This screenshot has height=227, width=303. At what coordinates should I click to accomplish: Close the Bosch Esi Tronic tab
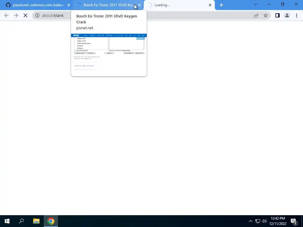(139, 5)
